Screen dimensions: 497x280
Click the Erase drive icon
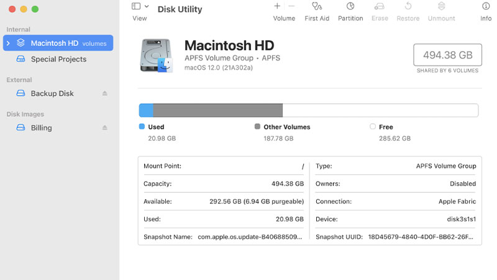[380, 6]
